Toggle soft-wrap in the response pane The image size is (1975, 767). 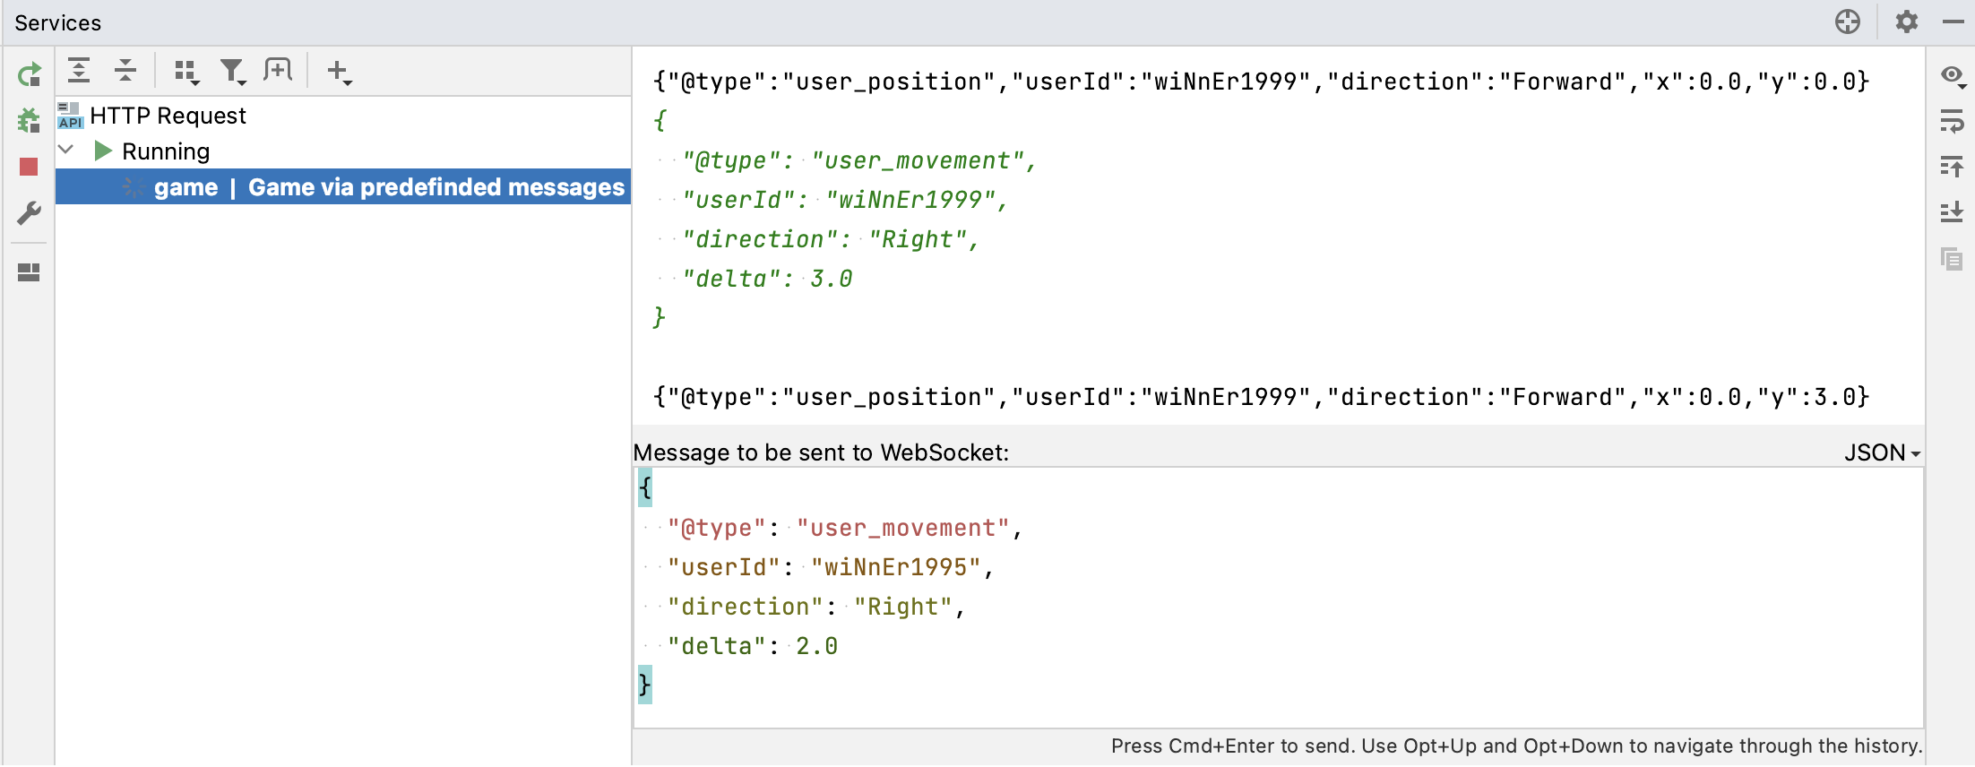tap(1952, 120)
